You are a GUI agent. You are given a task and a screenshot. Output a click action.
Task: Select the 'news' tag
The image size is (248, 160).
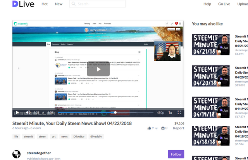coord(64,136)
